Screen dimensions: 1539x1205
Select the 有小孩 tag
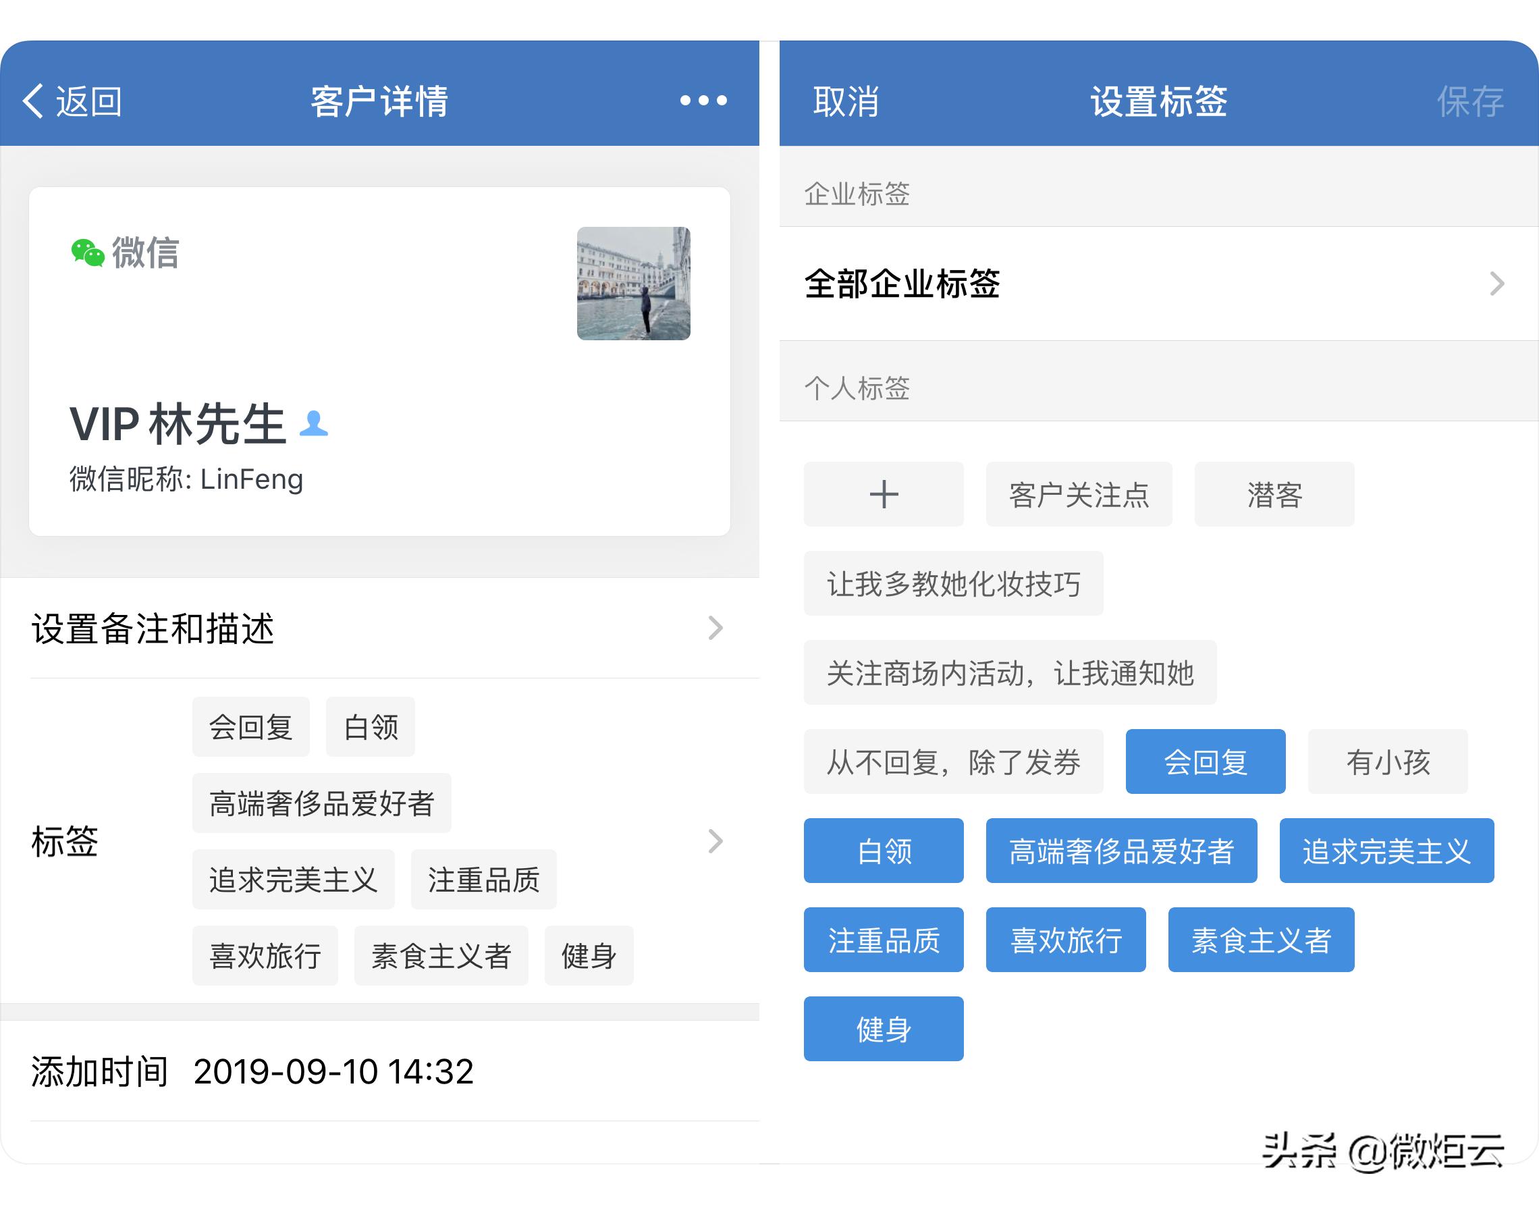pyautogui.click(x=1386, y=761)
